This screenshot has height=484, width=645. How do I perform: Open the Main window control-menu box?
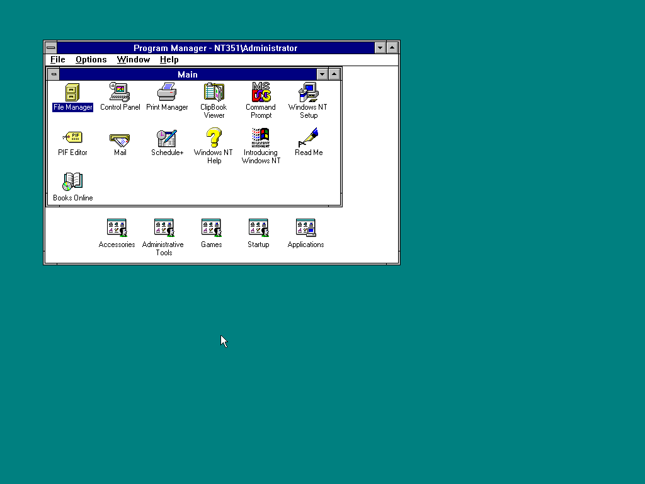pos(54,74)
